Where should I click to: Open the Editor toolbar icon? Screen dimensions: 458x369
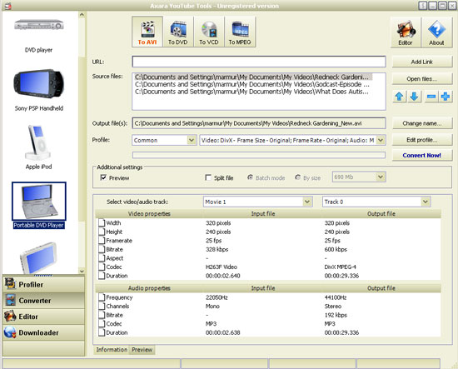(406, 32)
